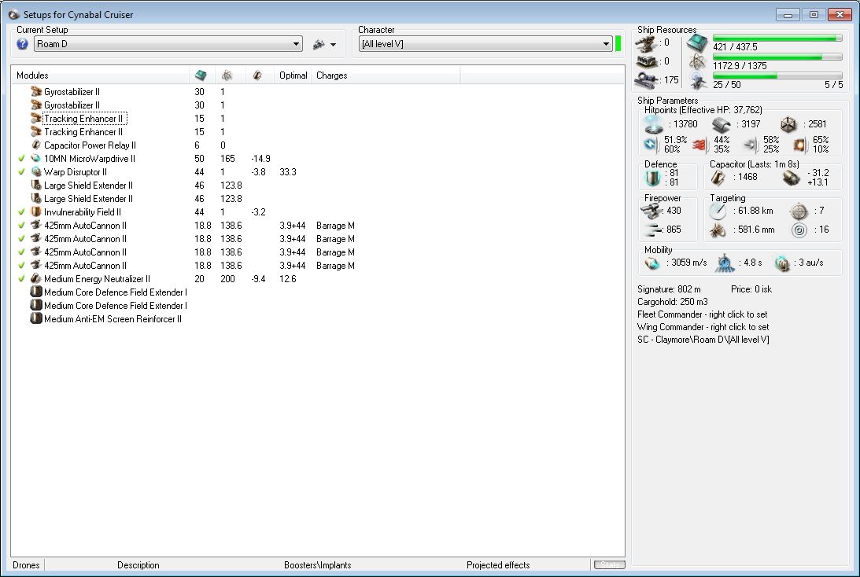Image resolution: width=860 pixels, height=577 pixels.
Task: Click the Modules column header
Action: click(101, 75)
